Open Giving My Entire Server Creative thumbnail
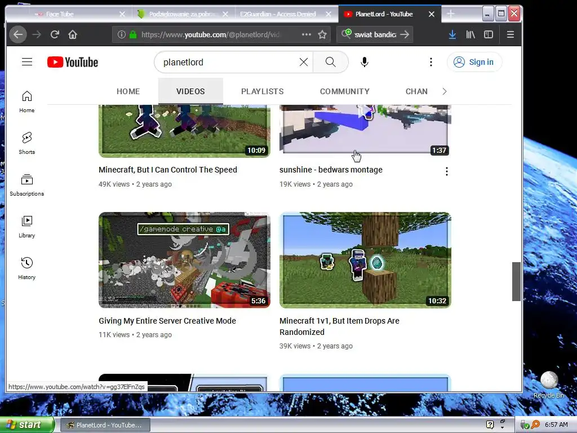This screenshot has height=433, width=577. (184, 260)
